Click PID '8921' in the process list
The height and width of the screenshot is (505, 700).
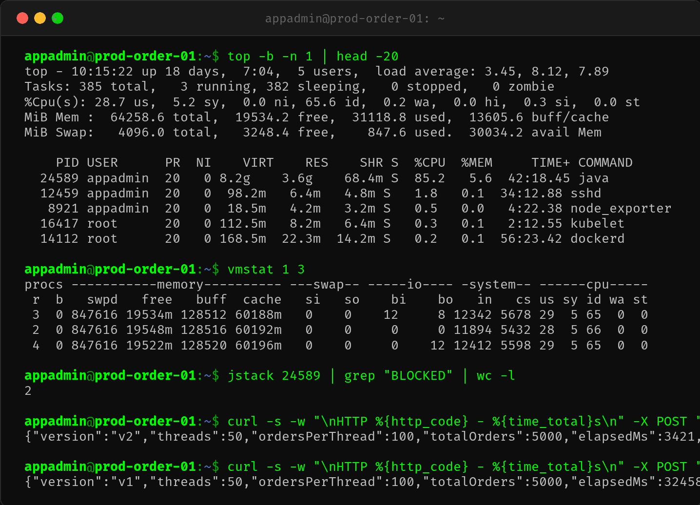coord(63,209)
